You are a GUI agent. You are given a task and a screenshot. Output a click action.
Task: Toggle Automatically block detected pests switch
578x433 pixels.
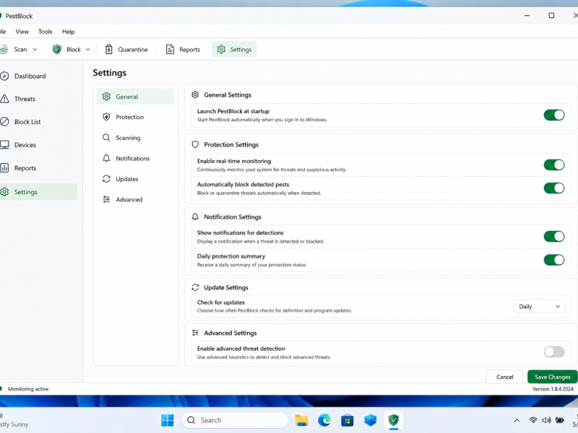pyautogui.click(x=554, y=188)
